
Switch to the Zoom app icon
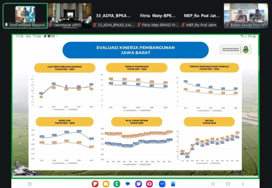click(162, 184)
